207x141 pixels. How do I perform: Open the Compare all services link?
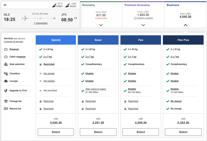pos(13,42)
